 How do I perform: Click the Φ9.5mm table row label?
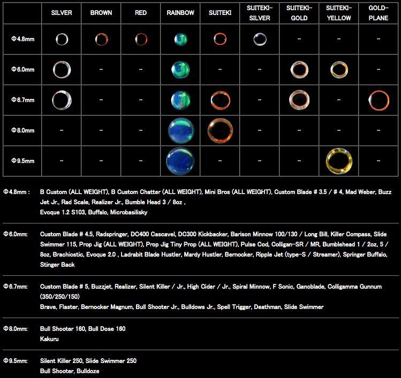[x=23, y=161]
